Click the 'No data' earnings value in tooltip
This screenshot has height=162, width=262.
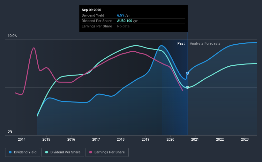123,26
